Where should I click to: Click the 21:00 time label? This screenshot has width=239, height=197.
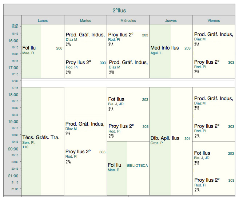pyautogui.click(x=13, y=176)
